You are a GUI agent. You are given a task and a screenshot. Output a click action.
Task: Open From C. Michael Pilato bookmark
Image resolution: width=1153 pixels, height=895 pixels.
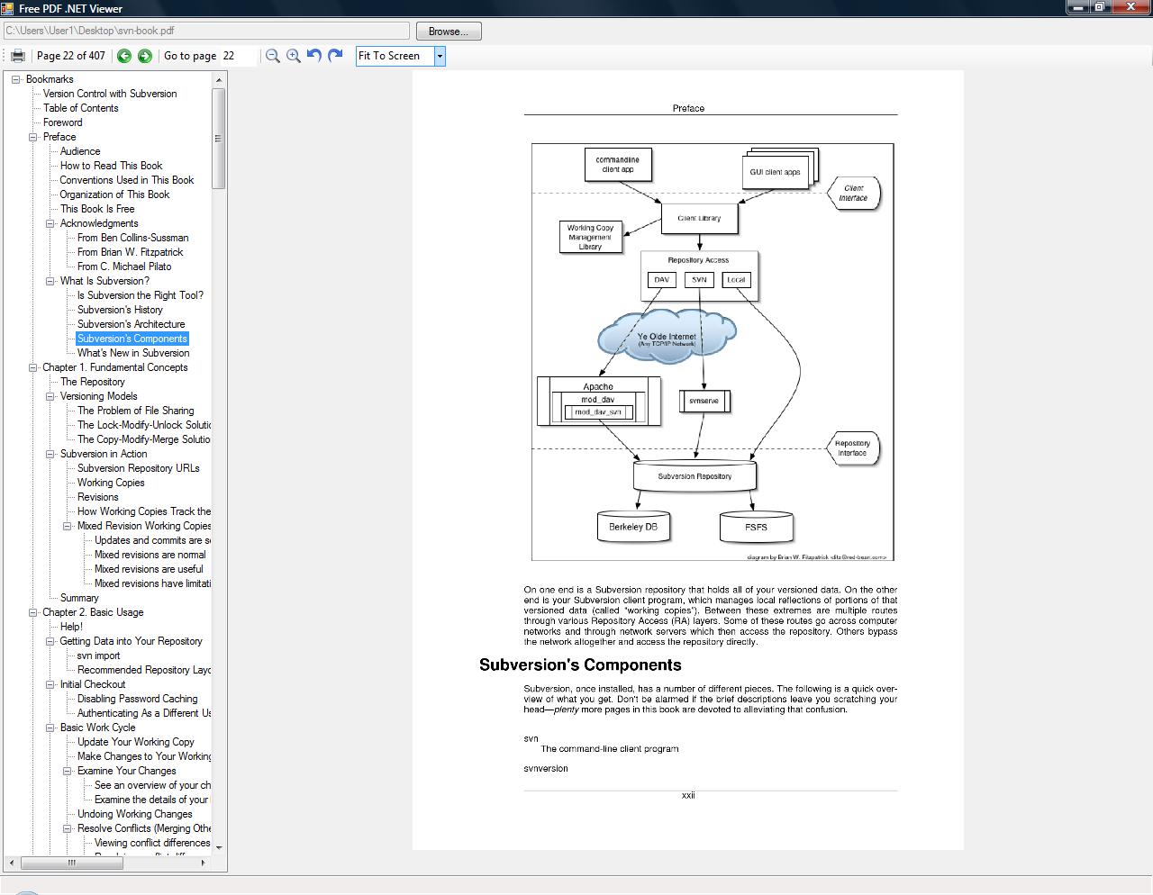click(124, 267)
